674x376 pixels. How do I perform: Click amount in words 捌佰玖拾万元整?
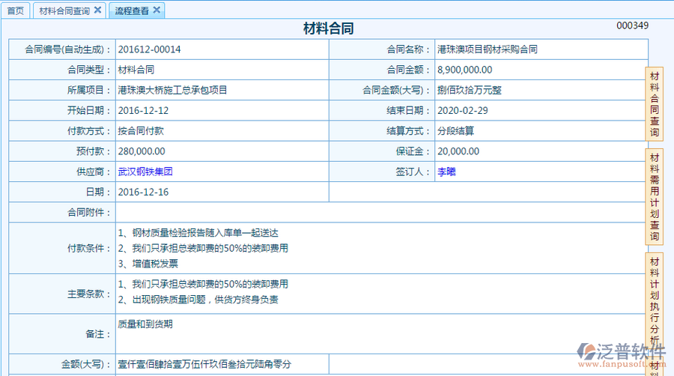470,90
